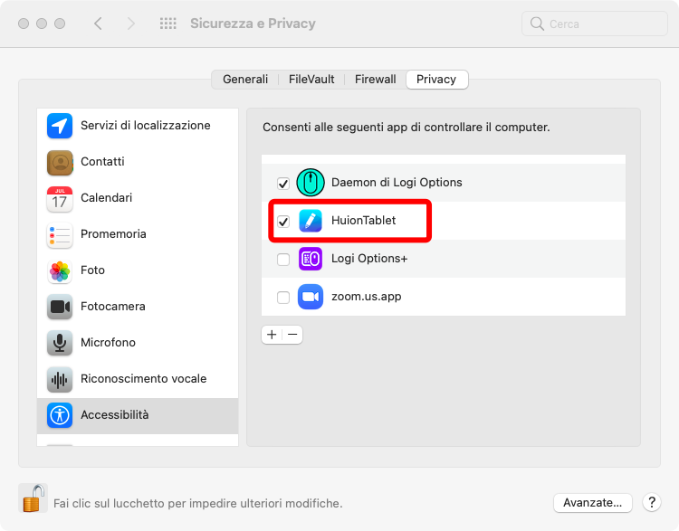
Task: Uncheck the Daemon di Logi Options checkbox
Action: [283, 183]
